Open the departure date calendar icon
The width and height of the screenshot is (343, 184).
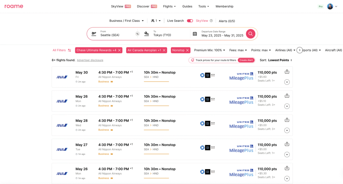click(x=195, y=34)
